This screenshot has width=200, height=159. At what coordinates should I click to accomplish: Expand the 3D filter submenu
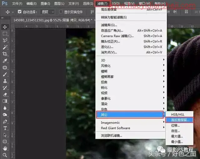tap(131, 60)
